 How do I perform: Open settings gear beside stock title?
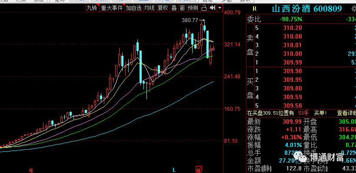coord(353,9)
